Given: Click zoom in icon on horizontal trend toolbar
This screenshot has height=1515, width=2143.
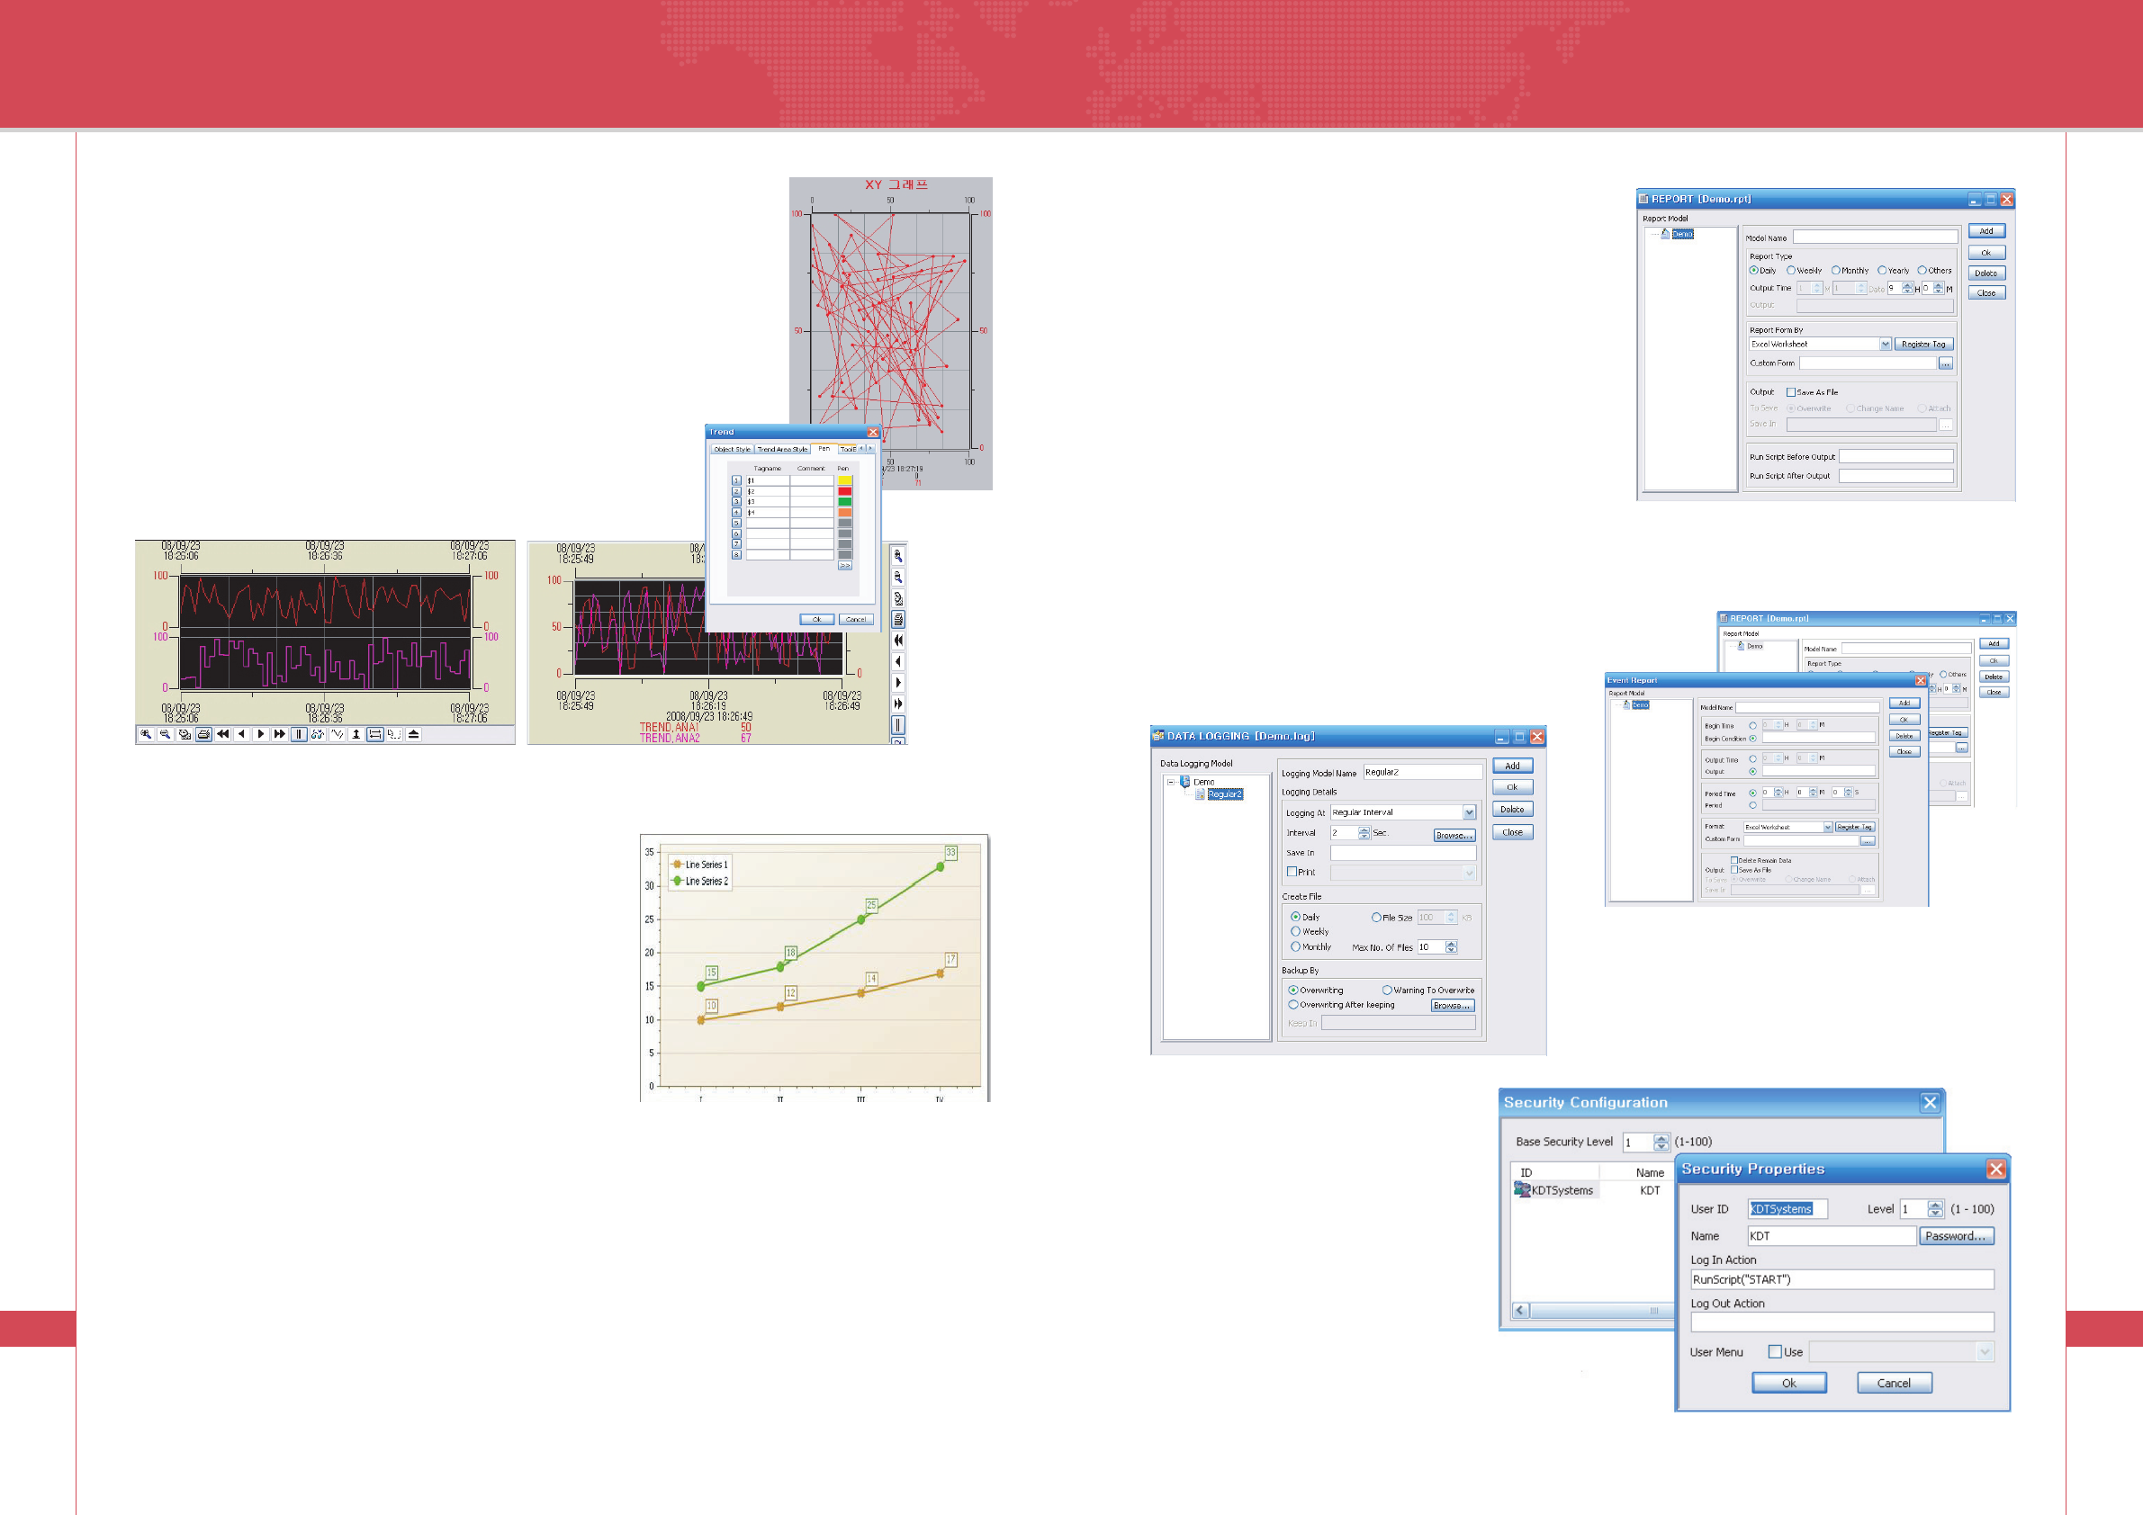Looking at the screenshot, I should point(146,734).
